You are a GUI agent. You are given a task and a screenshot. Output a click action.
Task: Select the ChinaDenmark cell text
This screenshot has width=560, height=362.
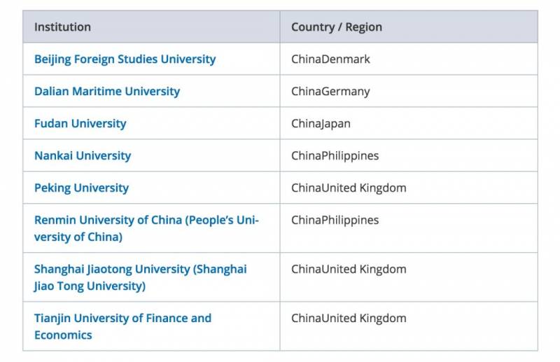330,60
